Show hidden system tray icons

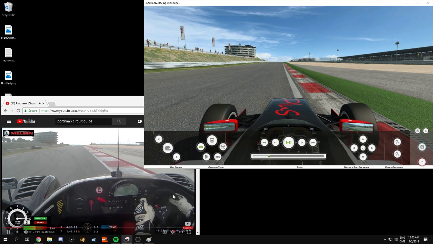(x=385, y=240)
